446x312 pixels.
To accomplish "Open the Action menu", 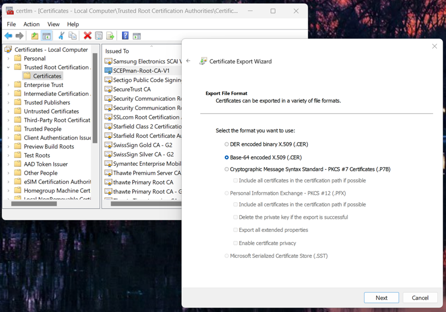I will (31, 24).
